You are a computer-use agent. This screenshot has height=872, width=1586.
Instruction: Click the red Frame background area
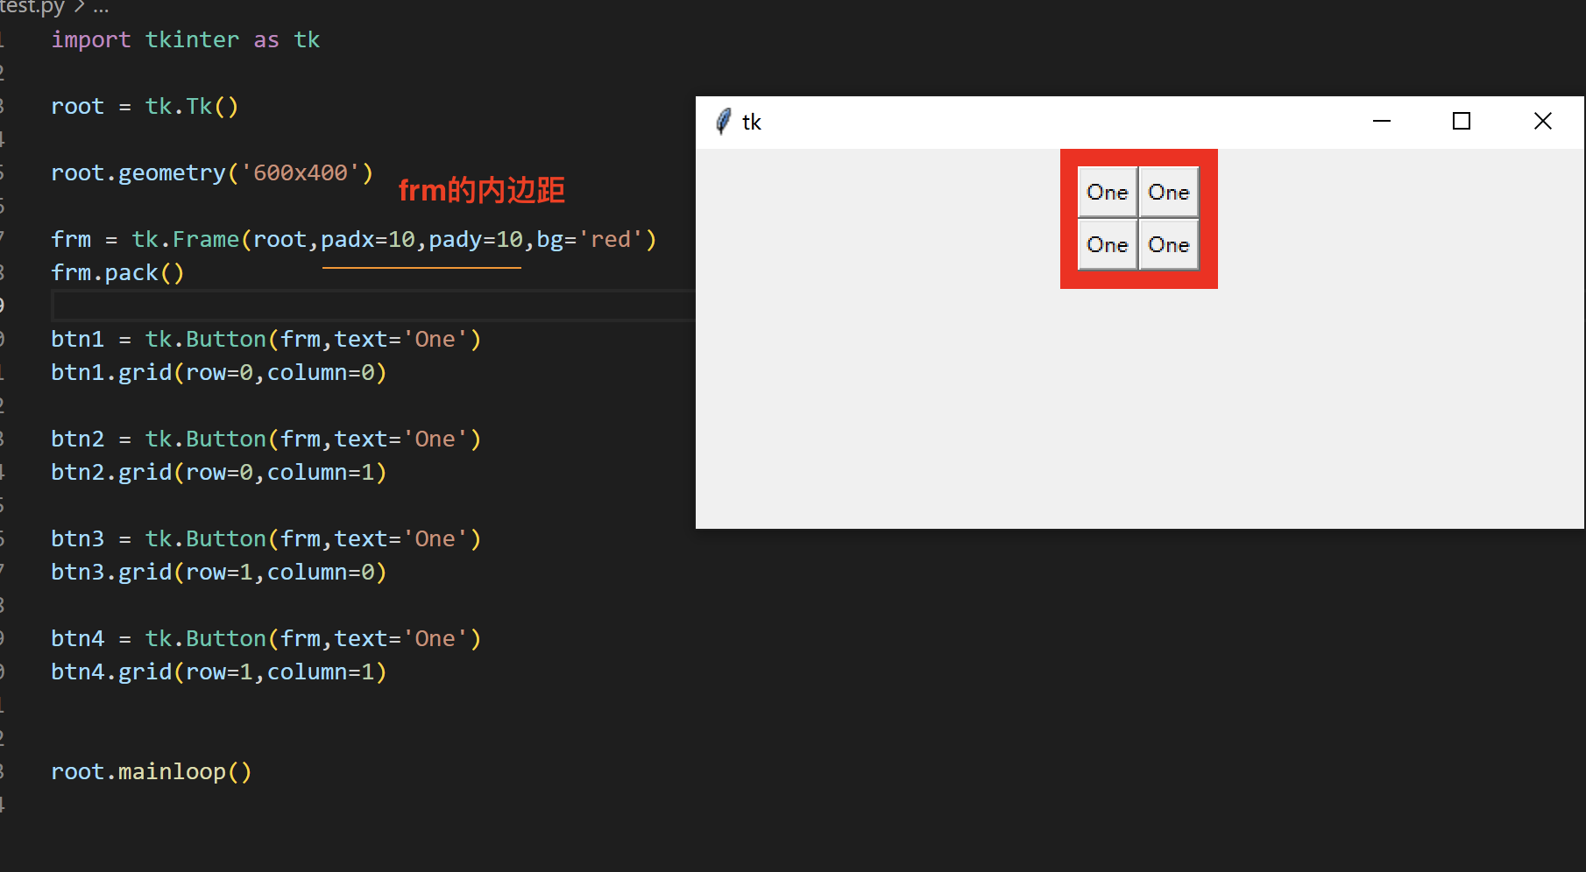point(1139,280)
